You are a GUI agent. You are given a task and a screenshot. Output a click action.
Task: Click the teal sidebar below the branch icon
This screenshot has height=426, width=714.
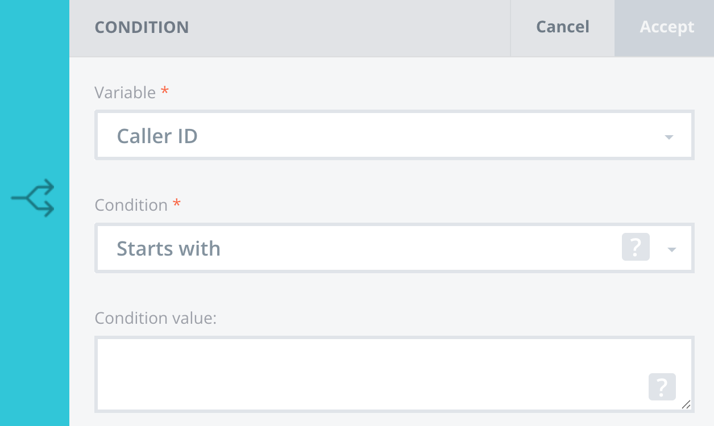34,318
